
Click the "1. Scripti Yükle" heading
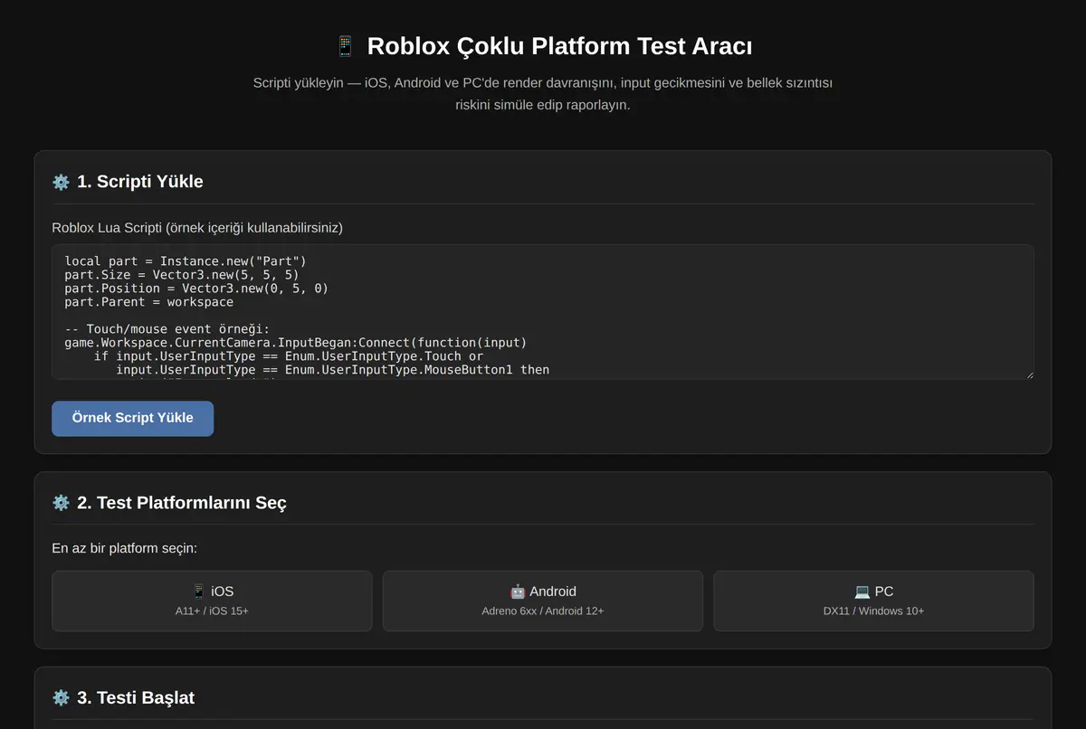click(x=140, y=182)
